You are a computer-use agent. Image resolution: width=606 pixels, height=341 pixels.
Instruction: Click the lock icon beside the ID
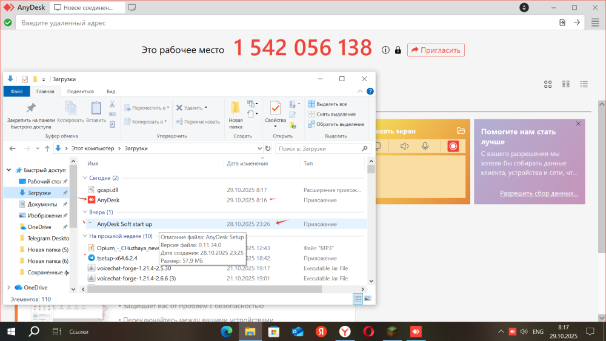pos(398,50)
